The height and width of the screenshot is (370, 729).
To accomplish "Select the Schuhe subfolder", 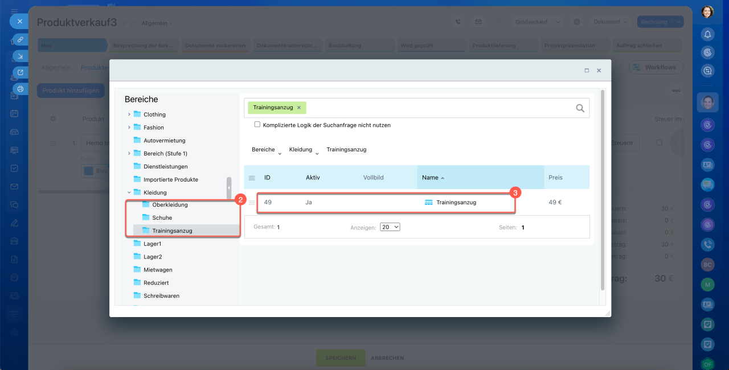I will 162,218.
